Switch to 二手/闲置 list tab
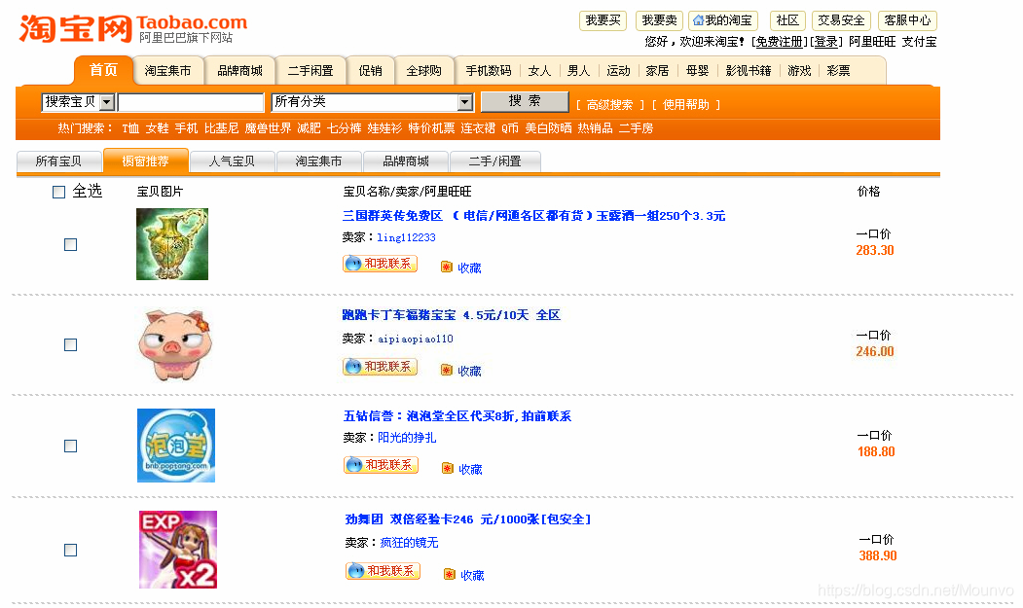Screen dimensions: 1023x608 494,161
